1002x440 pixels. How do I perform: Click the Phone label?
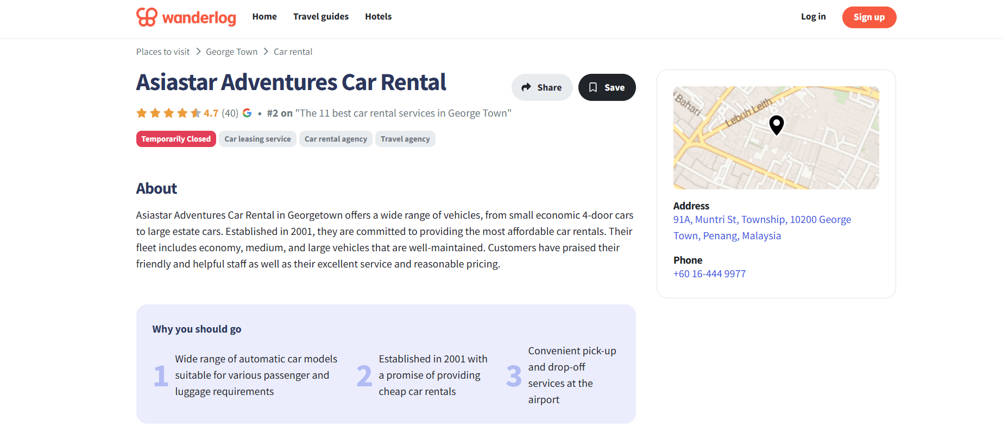tap(688, 260)
